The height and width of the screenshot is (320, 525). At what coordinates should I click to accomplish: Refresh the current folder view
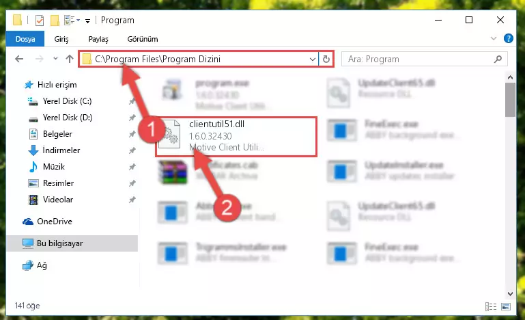click(x=326, y=59)
